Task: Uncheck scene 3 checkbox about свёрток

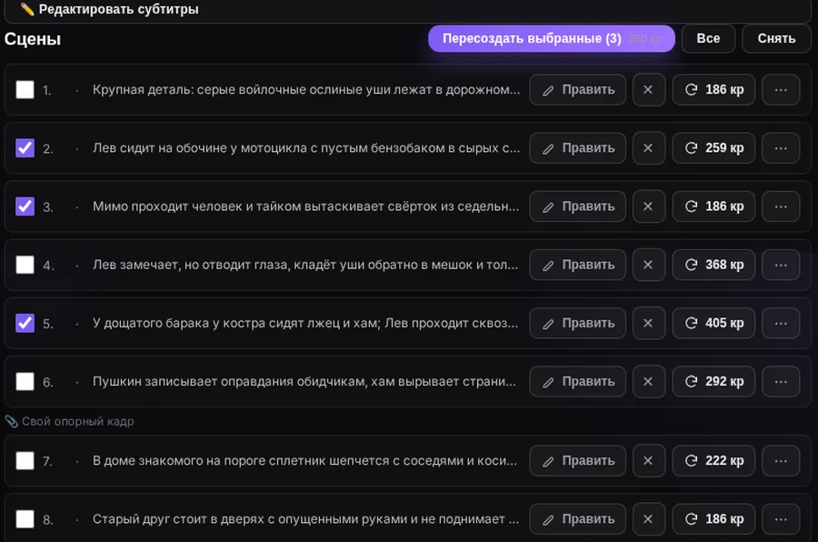Action: [25, 206]
